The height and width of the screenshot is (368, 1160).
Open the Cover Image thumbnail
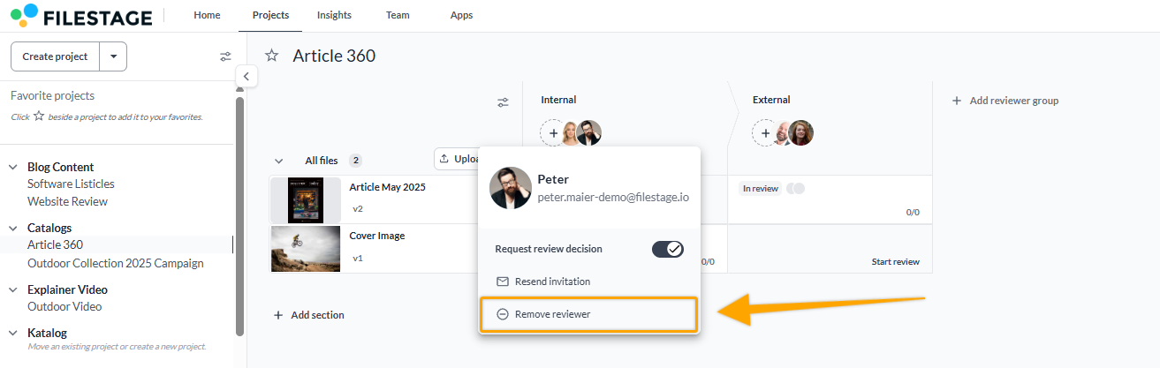pyautogui.click(x=306, y=249)
